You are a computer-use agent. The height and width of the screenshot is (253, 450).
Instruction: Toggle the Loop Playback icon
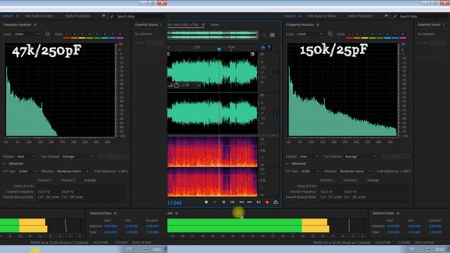[276, 202]
